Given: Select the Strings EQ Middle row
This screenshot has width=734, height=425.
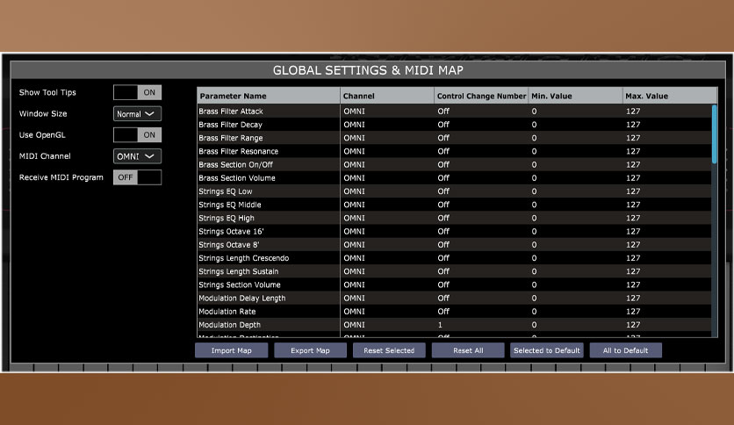Looking at the screenshot, I should 454,205.
